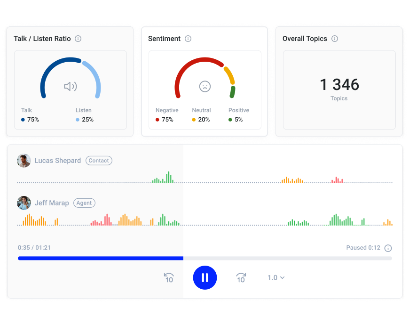Open the Overall Topics info icon
Screen dimensions: 409x325
click(334, 39)
